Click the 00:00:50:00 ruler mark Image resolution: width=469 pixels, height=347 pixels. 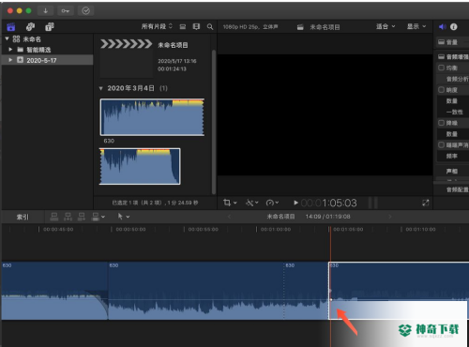pos(130,229)
